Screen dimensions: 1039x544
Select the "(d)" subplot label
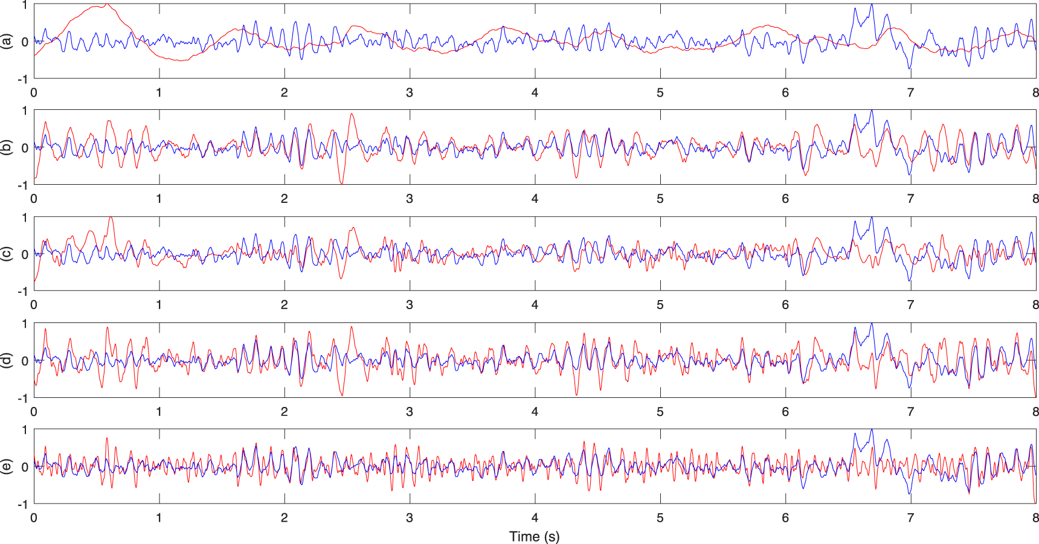click(x=7, y=360)
